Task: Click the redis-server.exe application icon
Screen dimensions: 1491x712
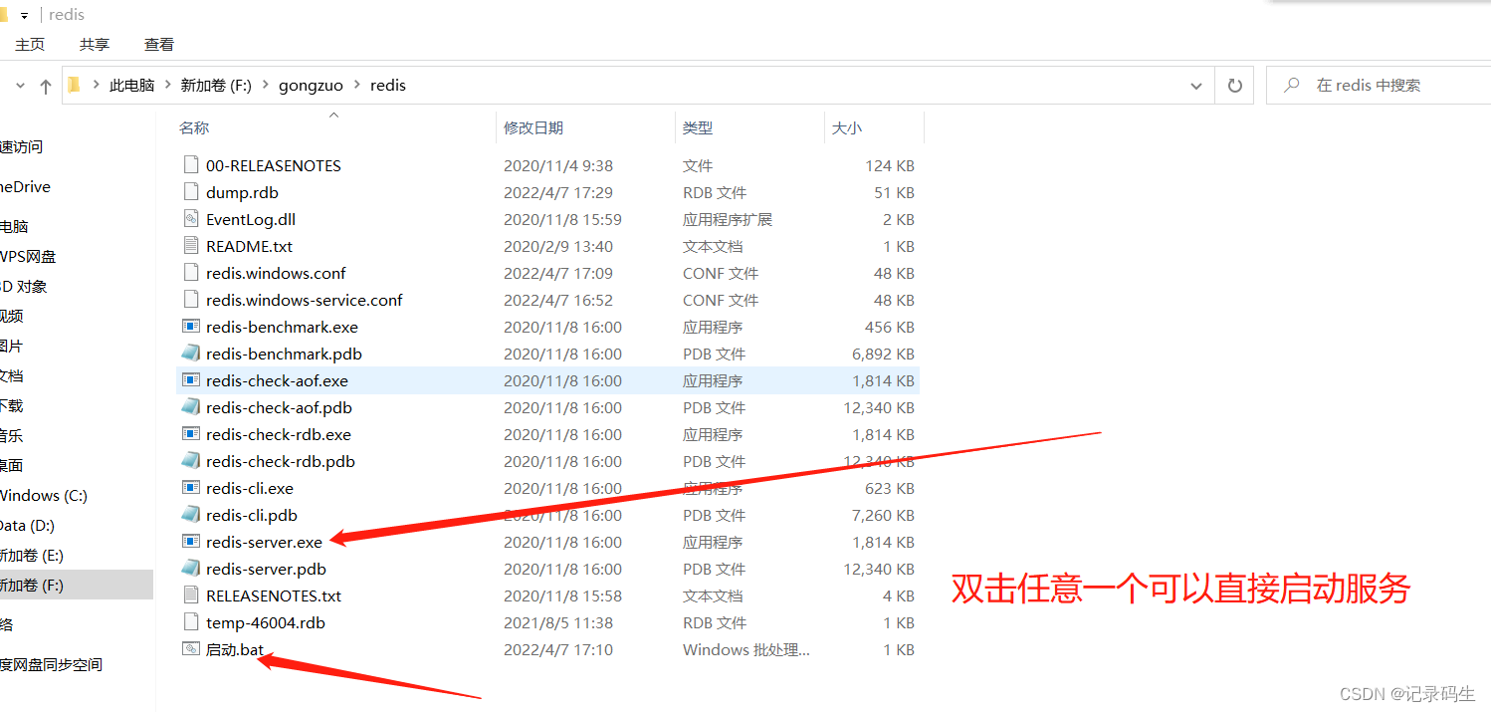Action: (191, 542)
